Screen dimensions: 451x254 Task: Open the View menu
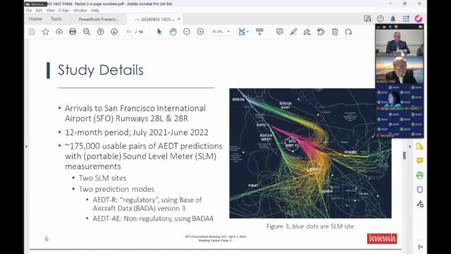(x=50, y=10)
